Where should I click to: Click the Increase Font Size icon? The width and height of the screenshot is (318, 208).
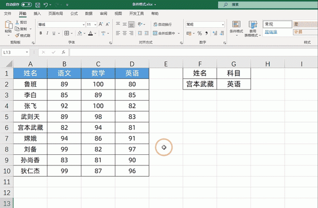click(x=101, y=24)
